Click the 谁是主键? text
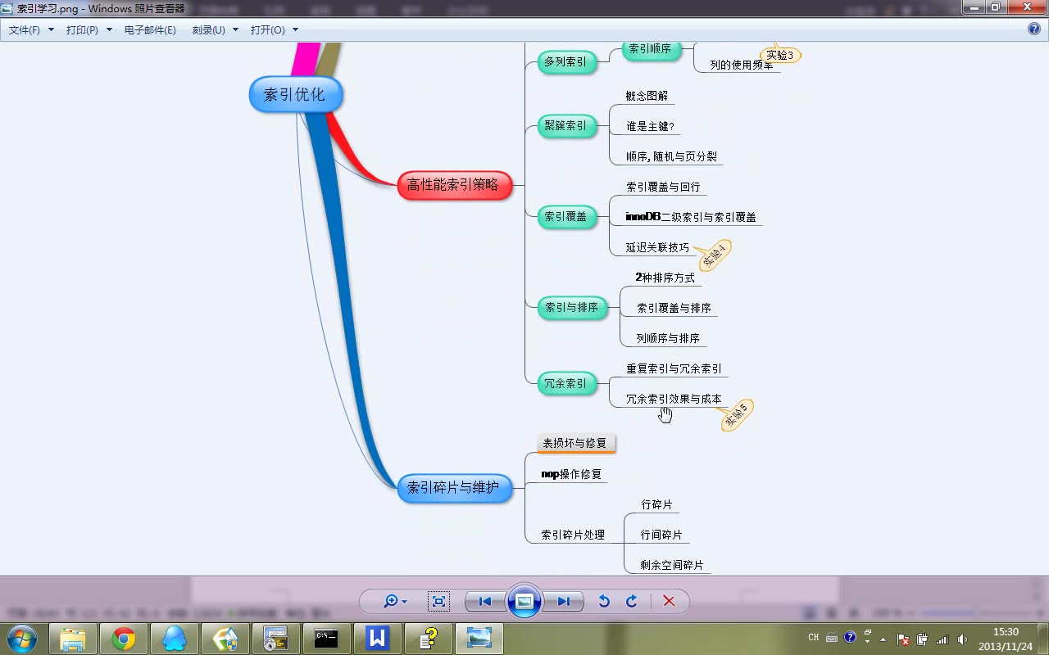This screenshot has height=655, width=1049. click(x=651, y=126)
